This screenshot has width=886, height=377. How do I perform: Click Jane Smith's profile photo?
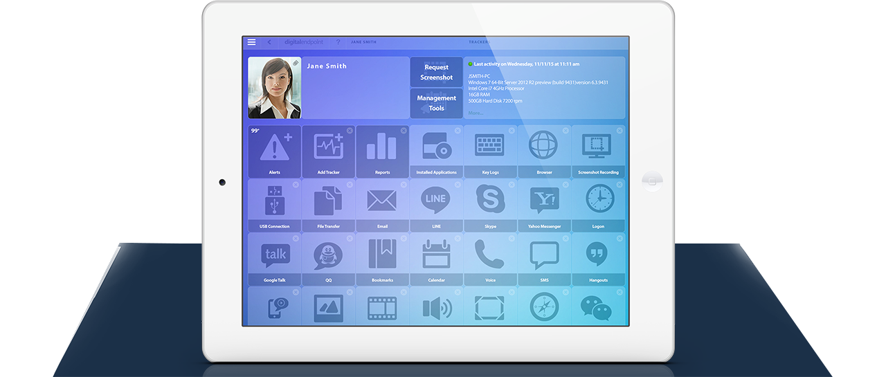click(275, 88)
